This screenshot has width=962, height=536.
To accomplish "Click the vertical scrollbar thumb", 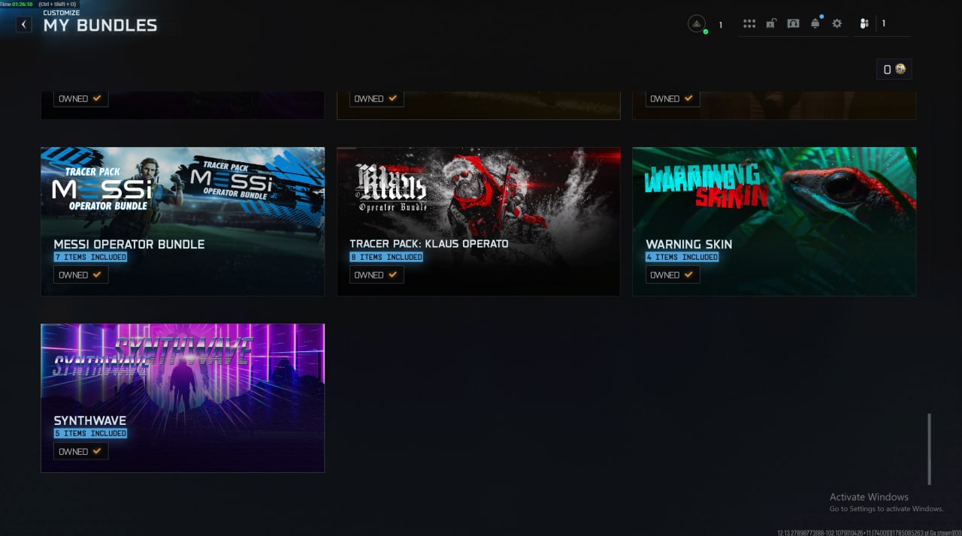I will click(x=930, y=449).
